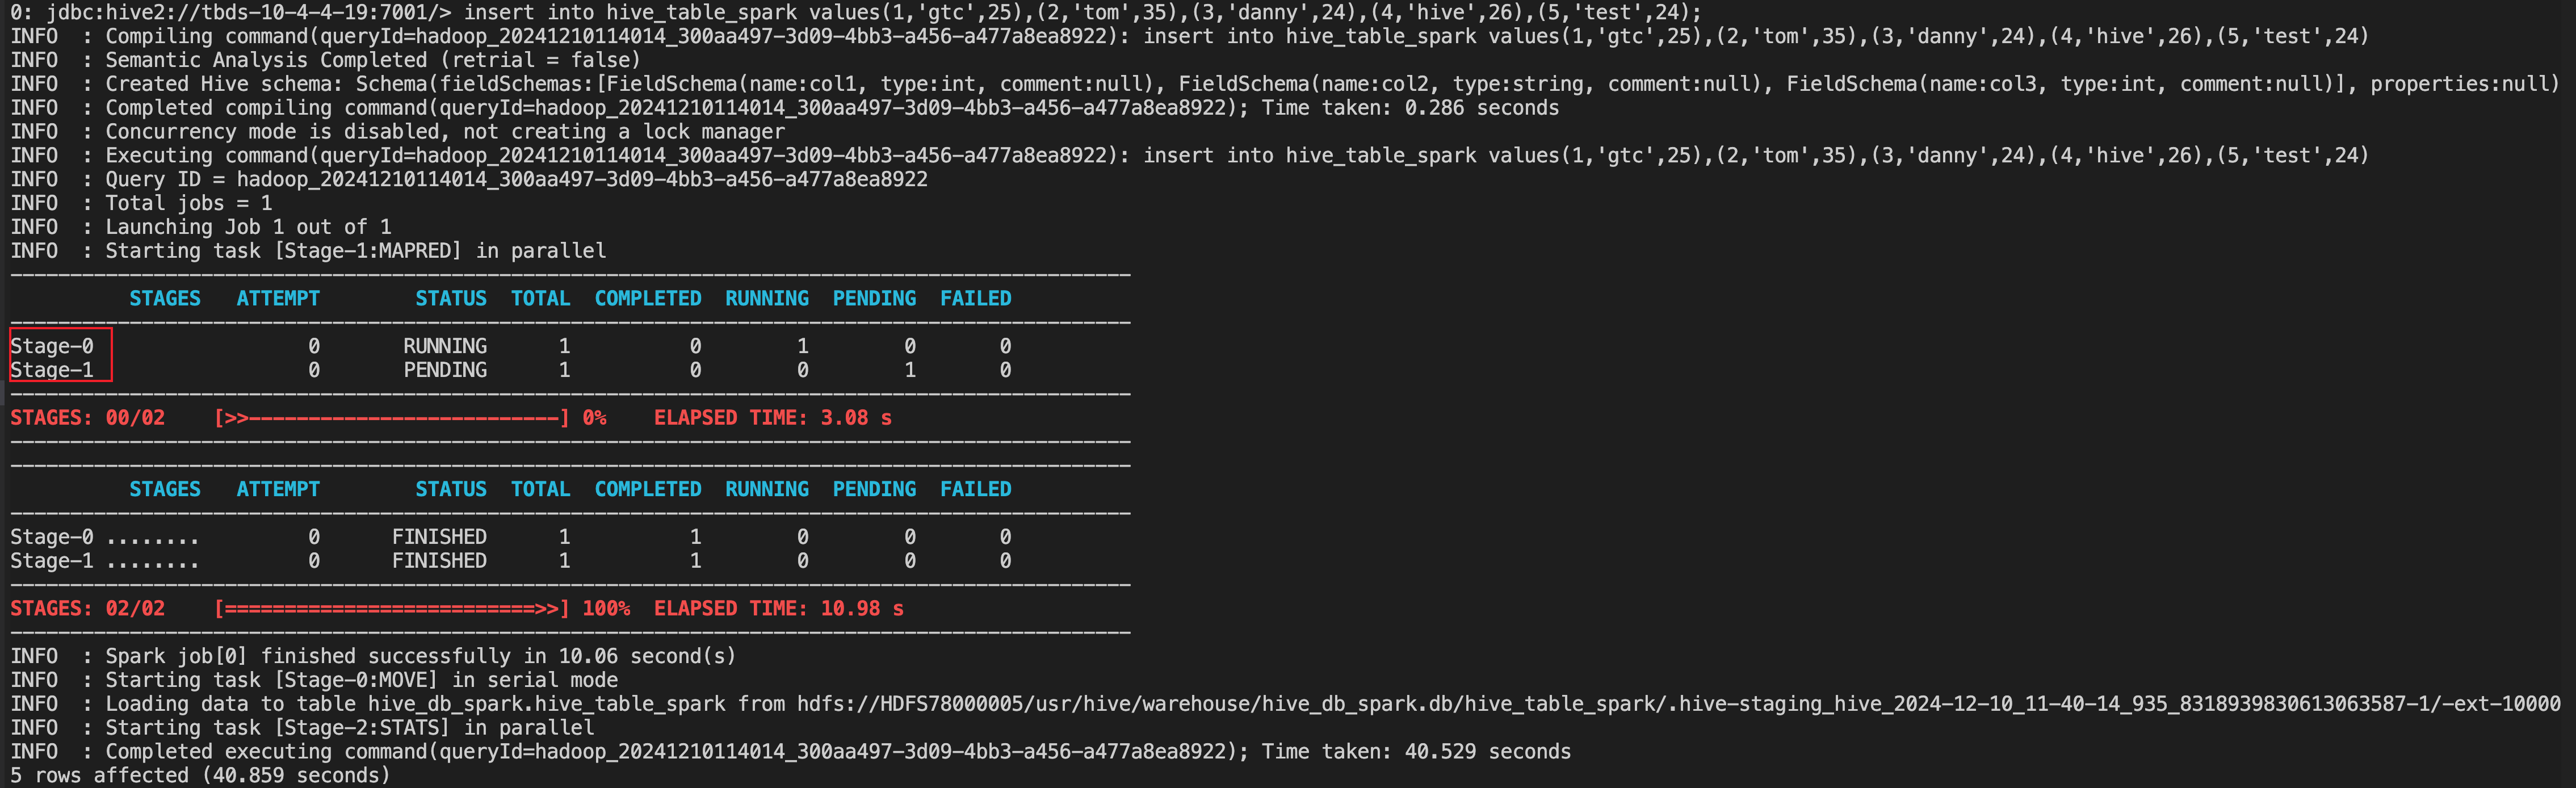Click the PENDING status value for Stage-1
Image resolution: width=2576 pixels, height=788 pixels.
(445, 370)
